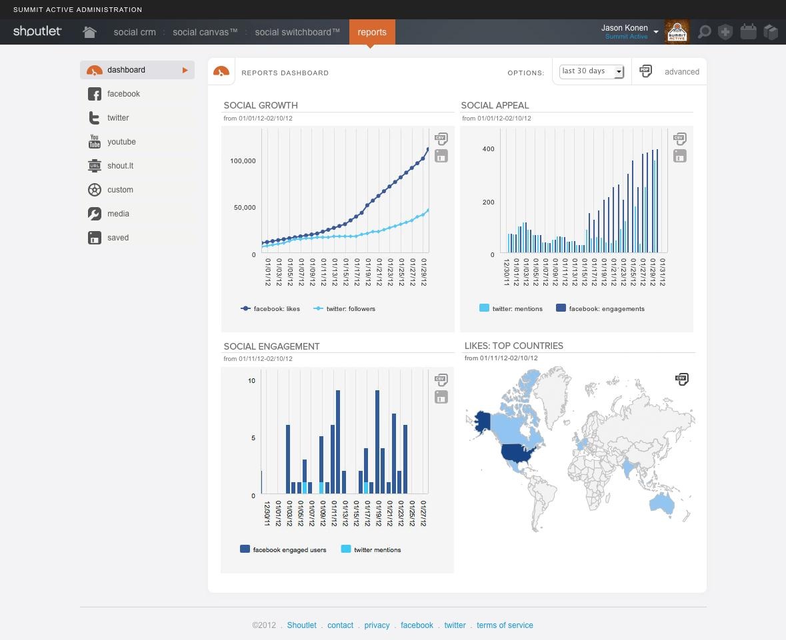786x640 pixels.
Task: Expand the dashboard arrow in sidebar
Action: pyautogui.click(x=185, y=70)
